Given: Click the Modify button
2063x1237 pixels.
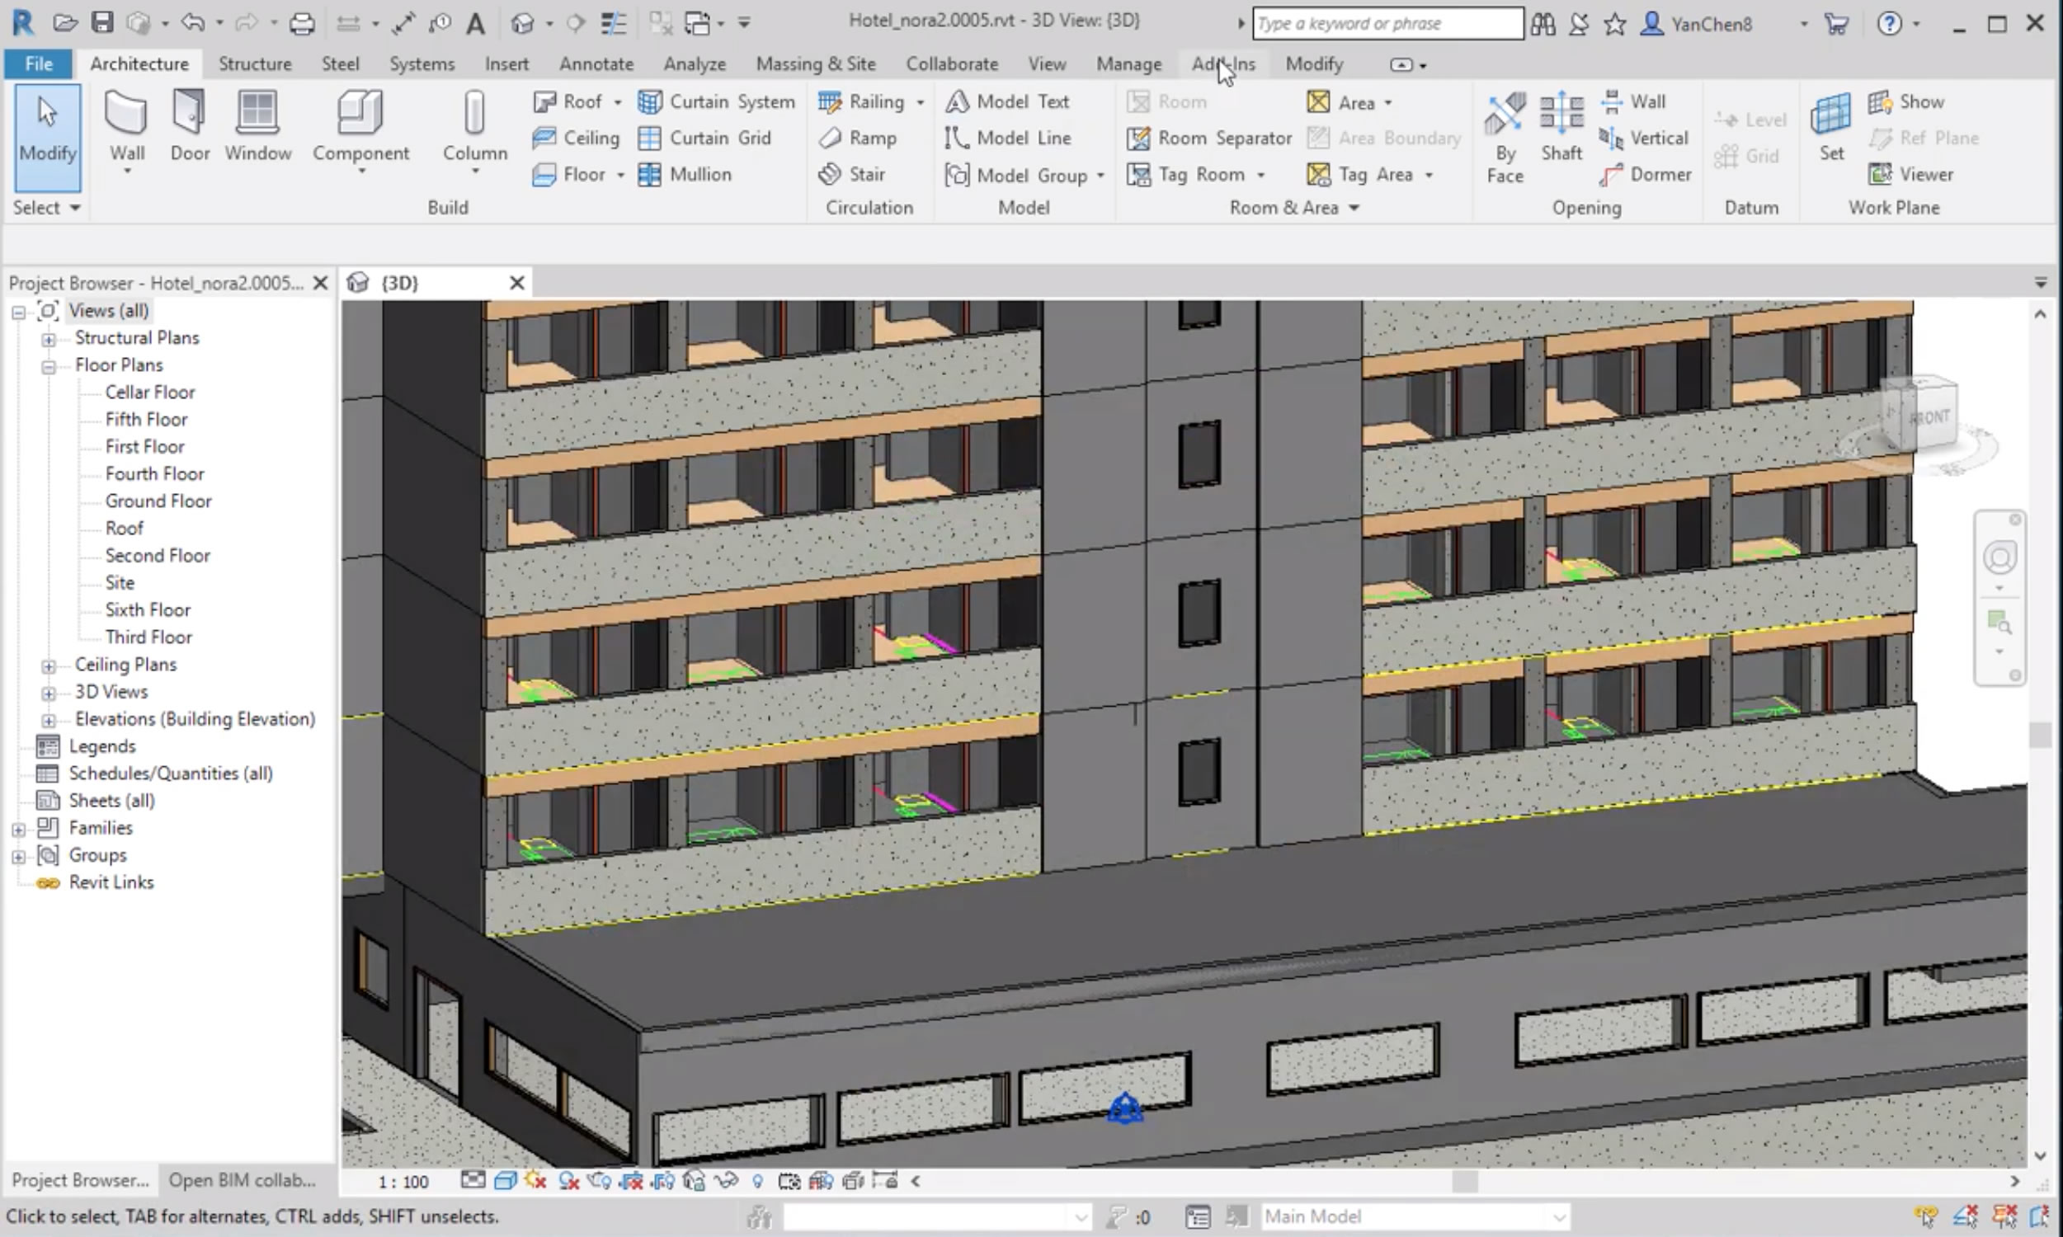Looking at the screenshot, I should pyautogui.click(x=48, y=138).
